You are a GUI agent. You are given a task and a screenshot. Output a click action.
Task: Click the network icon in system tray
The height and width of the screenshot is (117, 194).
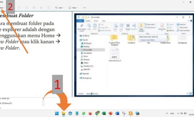click(x=178, y=113)
